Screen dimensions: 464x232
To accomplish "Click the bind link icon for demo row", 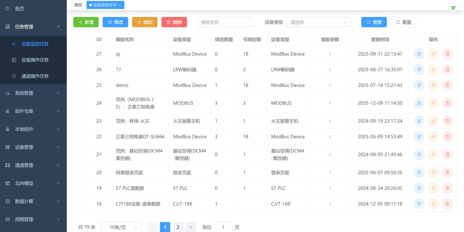I will point(433,85).
